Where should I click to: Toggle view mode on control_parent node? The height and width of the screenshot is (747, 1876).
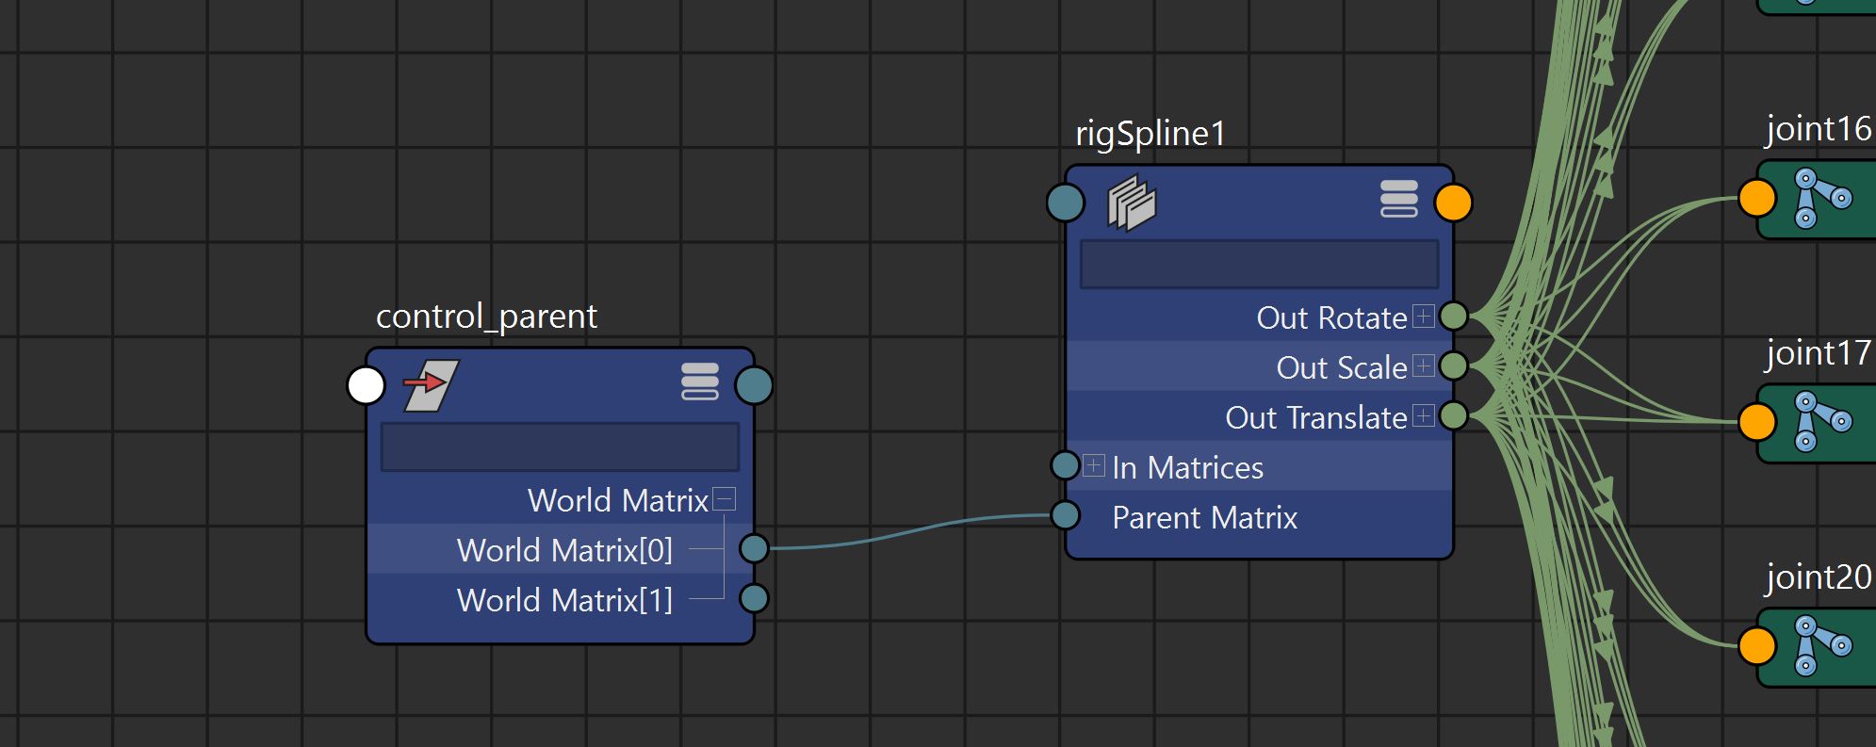tap(699, 382)
